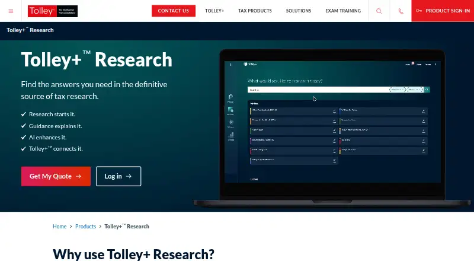Open the search magnifier icon

coord(379,11)
